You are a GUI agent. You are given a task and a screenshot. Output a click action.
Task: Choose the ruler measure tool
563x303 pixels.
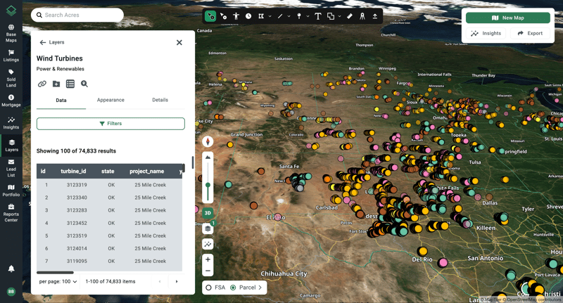point(350,16)
